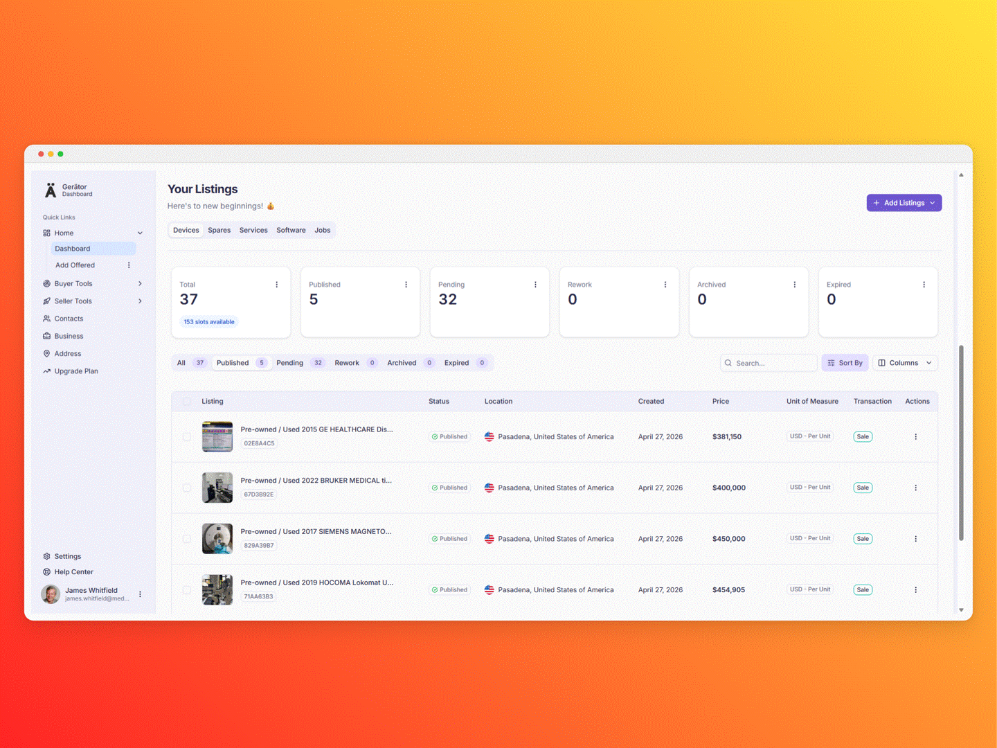Screen dimensions: 997x748
Task: Click the Settings gear icon
Action: click(46, 556)
